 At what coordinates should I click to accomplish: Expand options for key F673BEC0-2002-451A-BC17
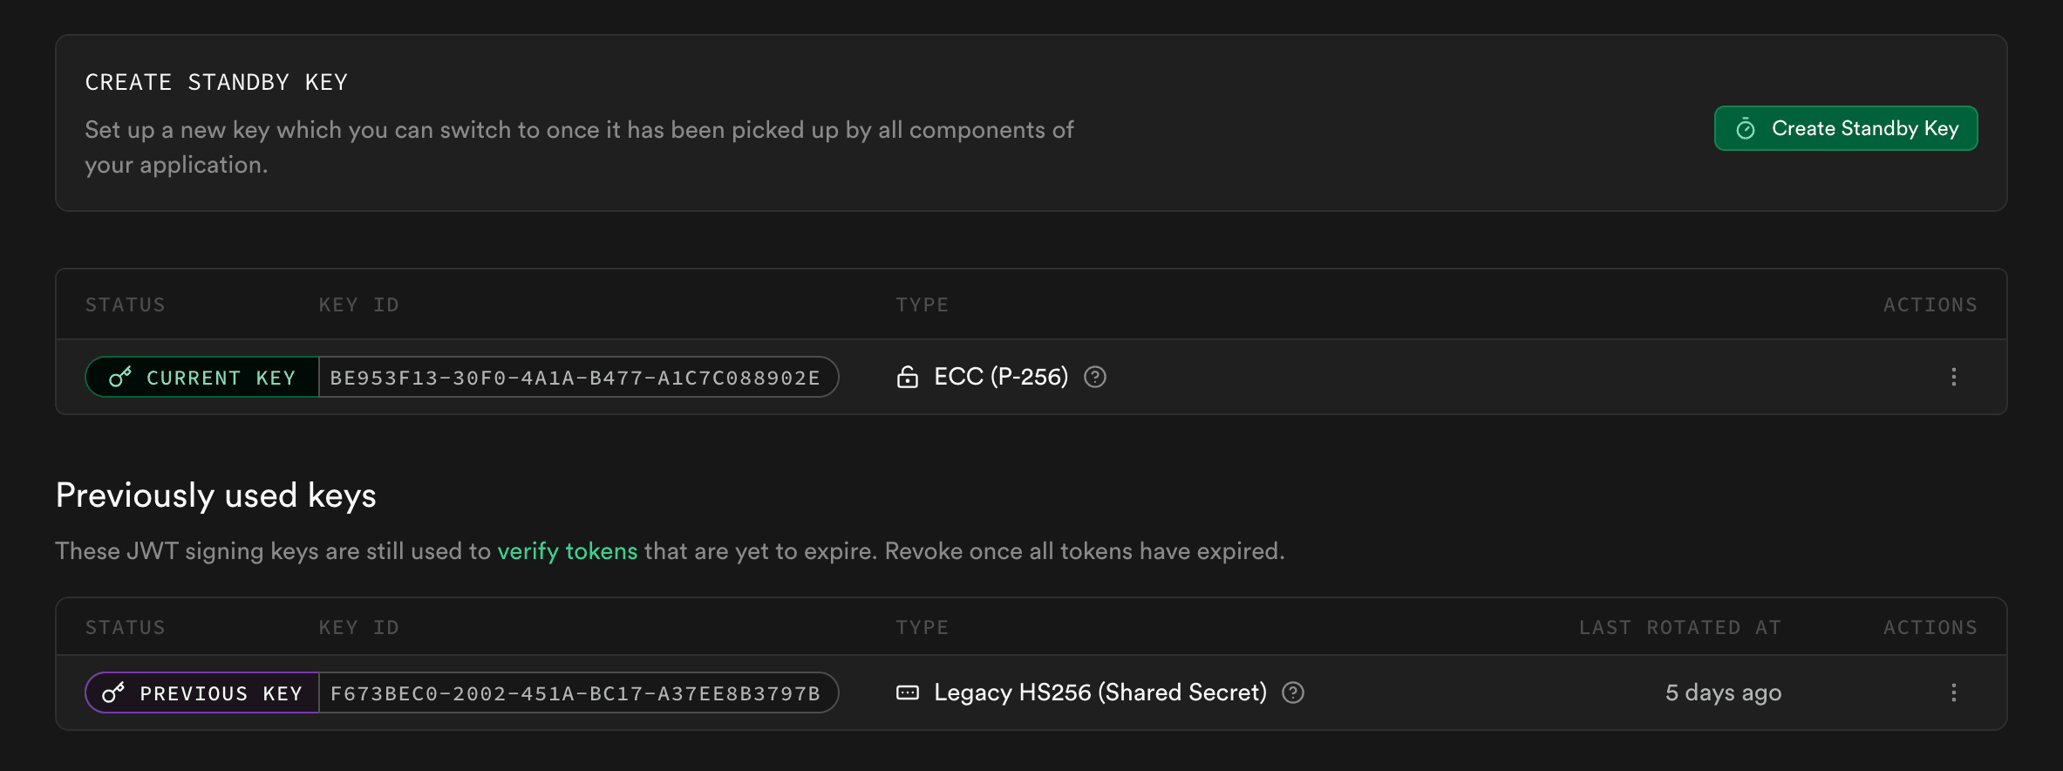coord(1954,693)
